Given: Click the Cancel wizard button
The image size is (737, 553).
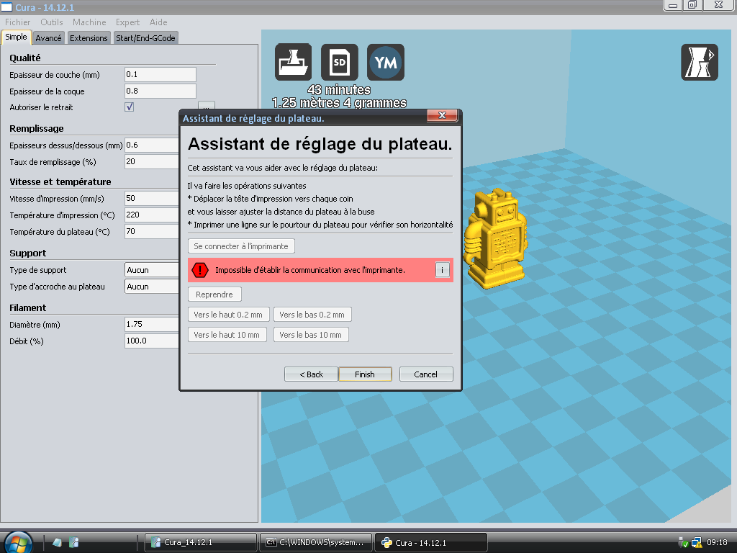Looking at the screenshot, I should (426, 374).
